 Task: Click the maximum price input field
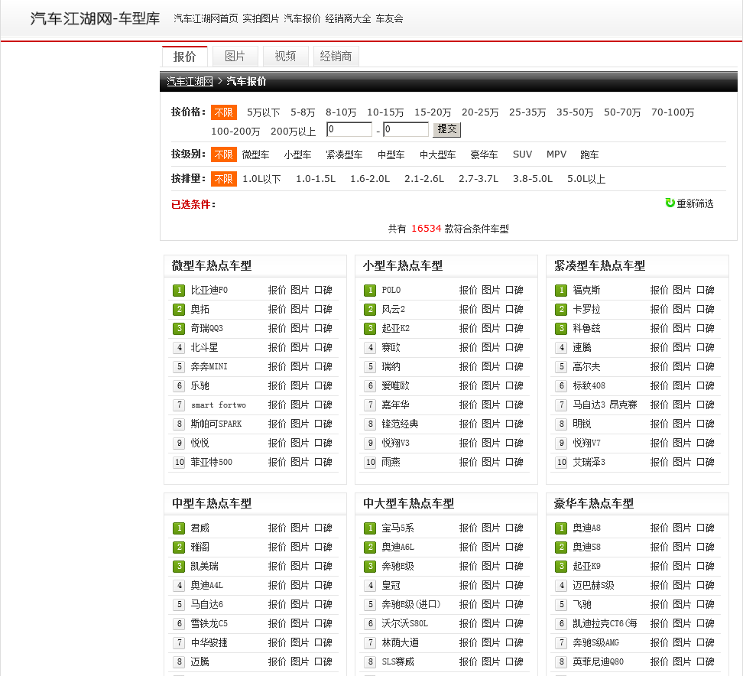tap(406, 129)
